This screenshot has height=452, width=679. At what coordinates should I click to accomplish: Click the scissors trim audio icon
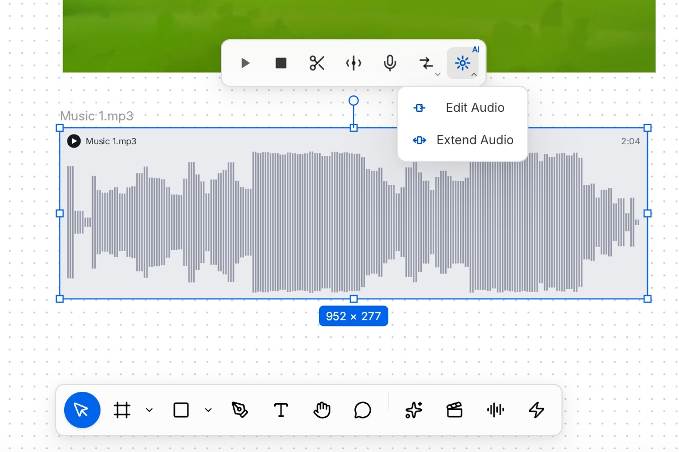point(317,63)
